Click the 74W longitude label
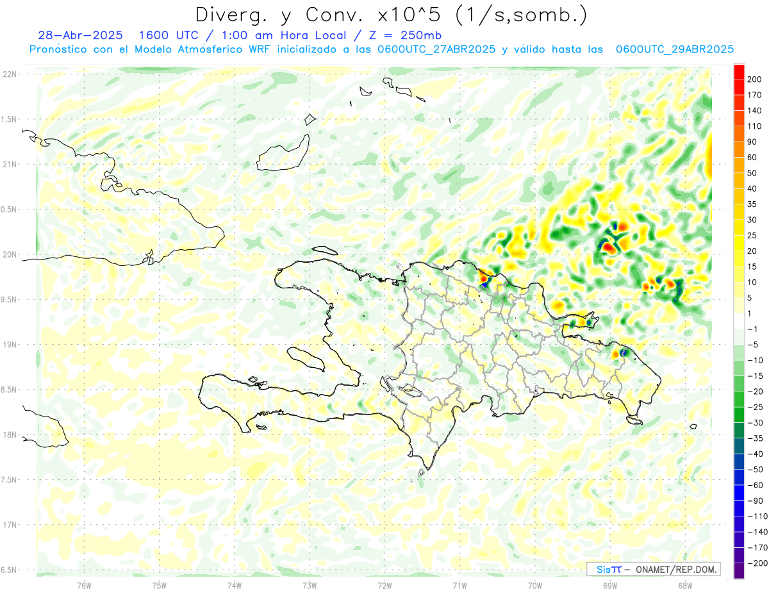769x594 pixels. (x=235, y=585)
